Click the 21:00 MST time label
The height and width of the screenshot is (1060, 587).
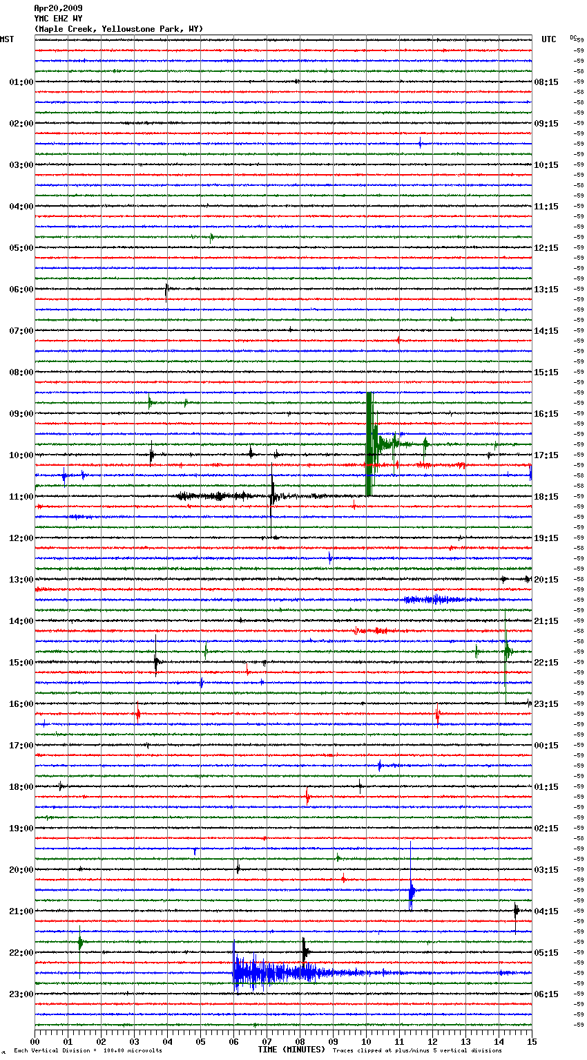coord(21,911)
